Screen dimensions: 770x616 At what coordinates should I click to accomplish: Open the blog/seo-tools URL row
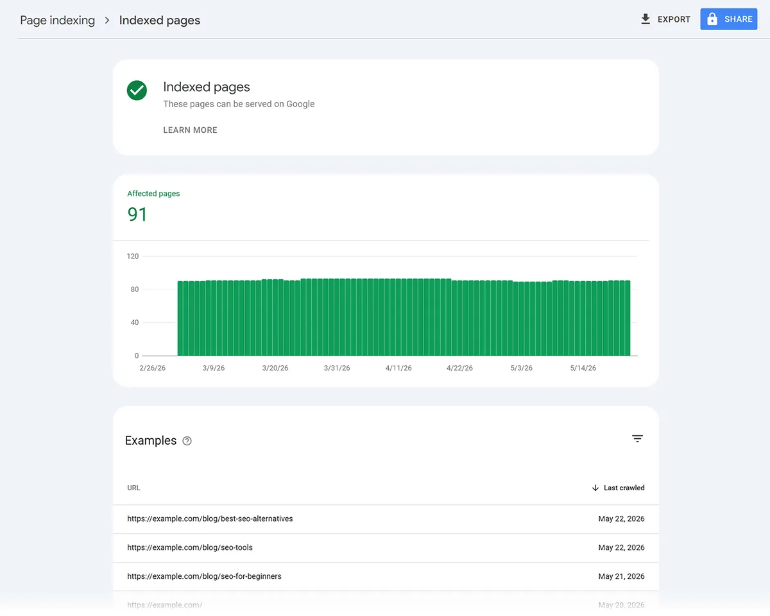coord(386,547)
